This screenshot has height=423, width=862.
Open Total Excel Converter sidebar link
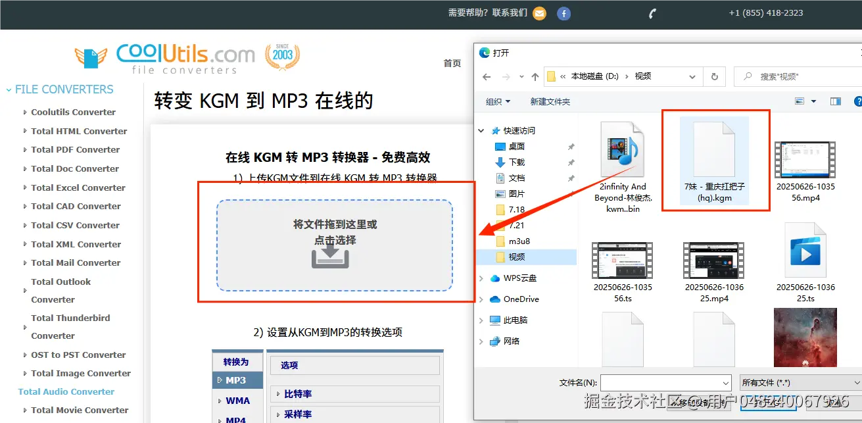pyautogui.click(x=78, y=188)
